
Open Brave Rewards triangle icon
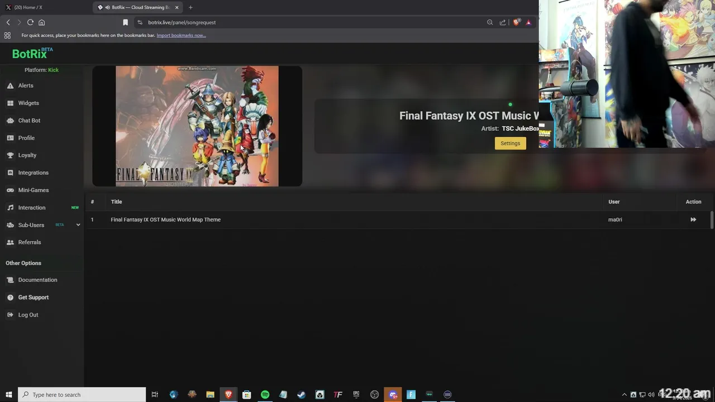click(x=528, y=22)
